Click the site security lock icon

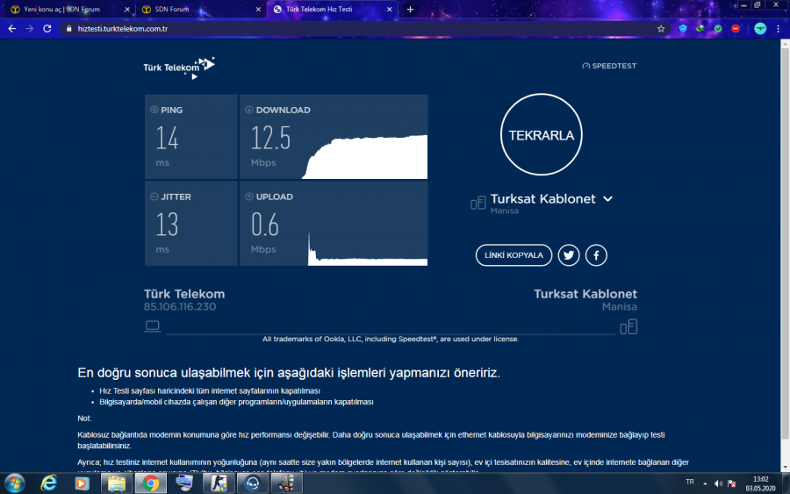(69, 29)
